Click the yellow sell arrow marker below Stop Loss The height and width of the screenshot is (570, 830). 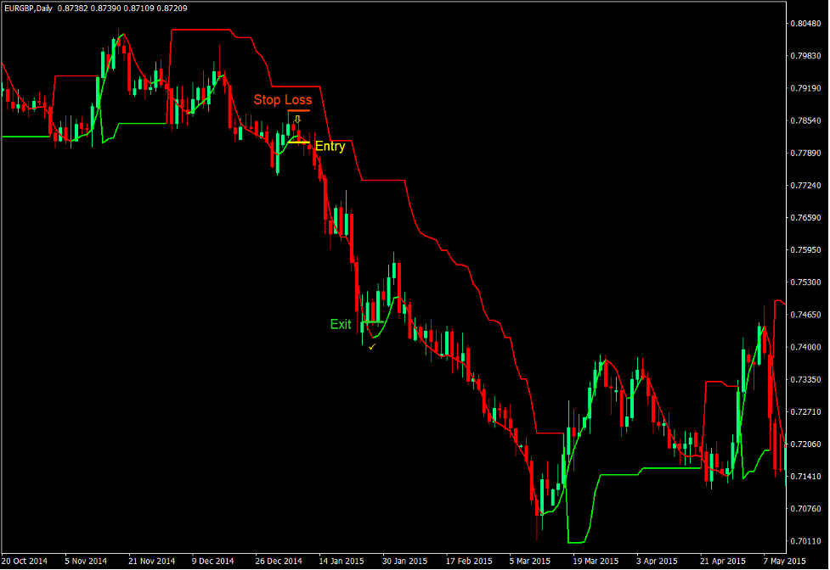[x=297, y=118]
